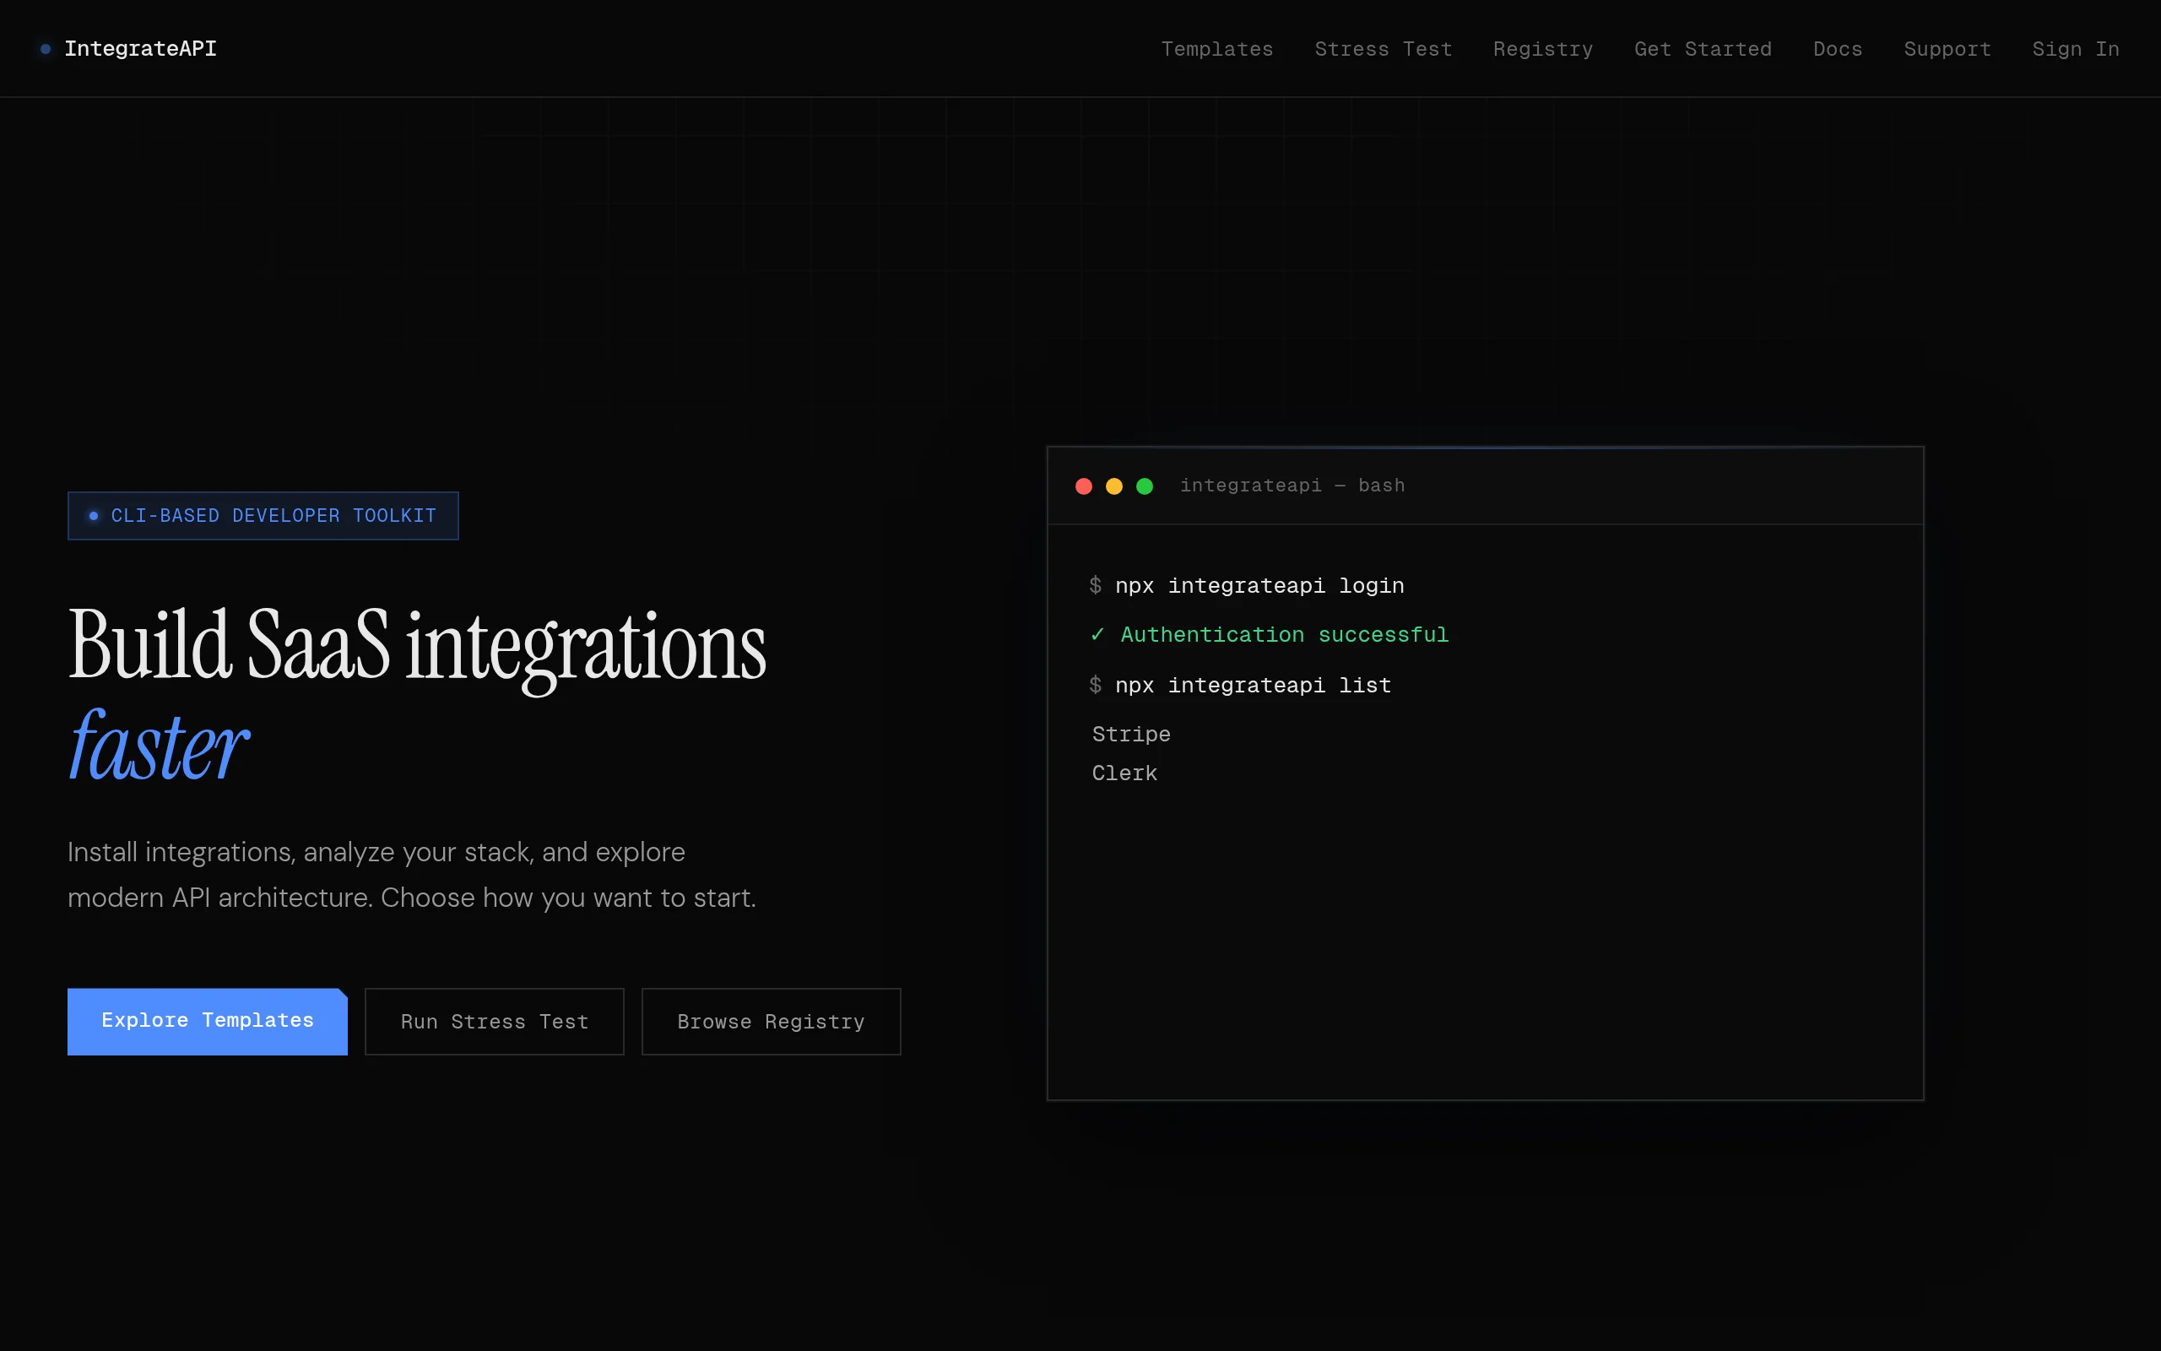Click the terminal title 'integrateapi — bash'

pos(1292,486)
